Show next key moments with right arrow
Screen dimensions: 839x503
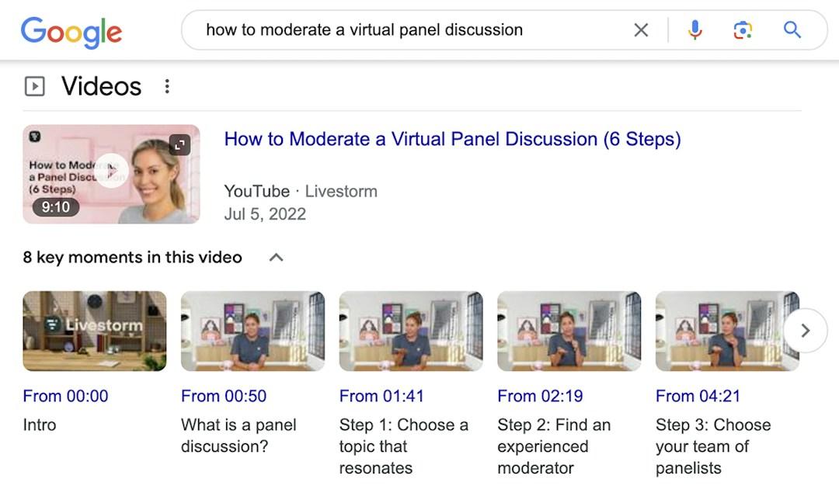tap(806, 331)
